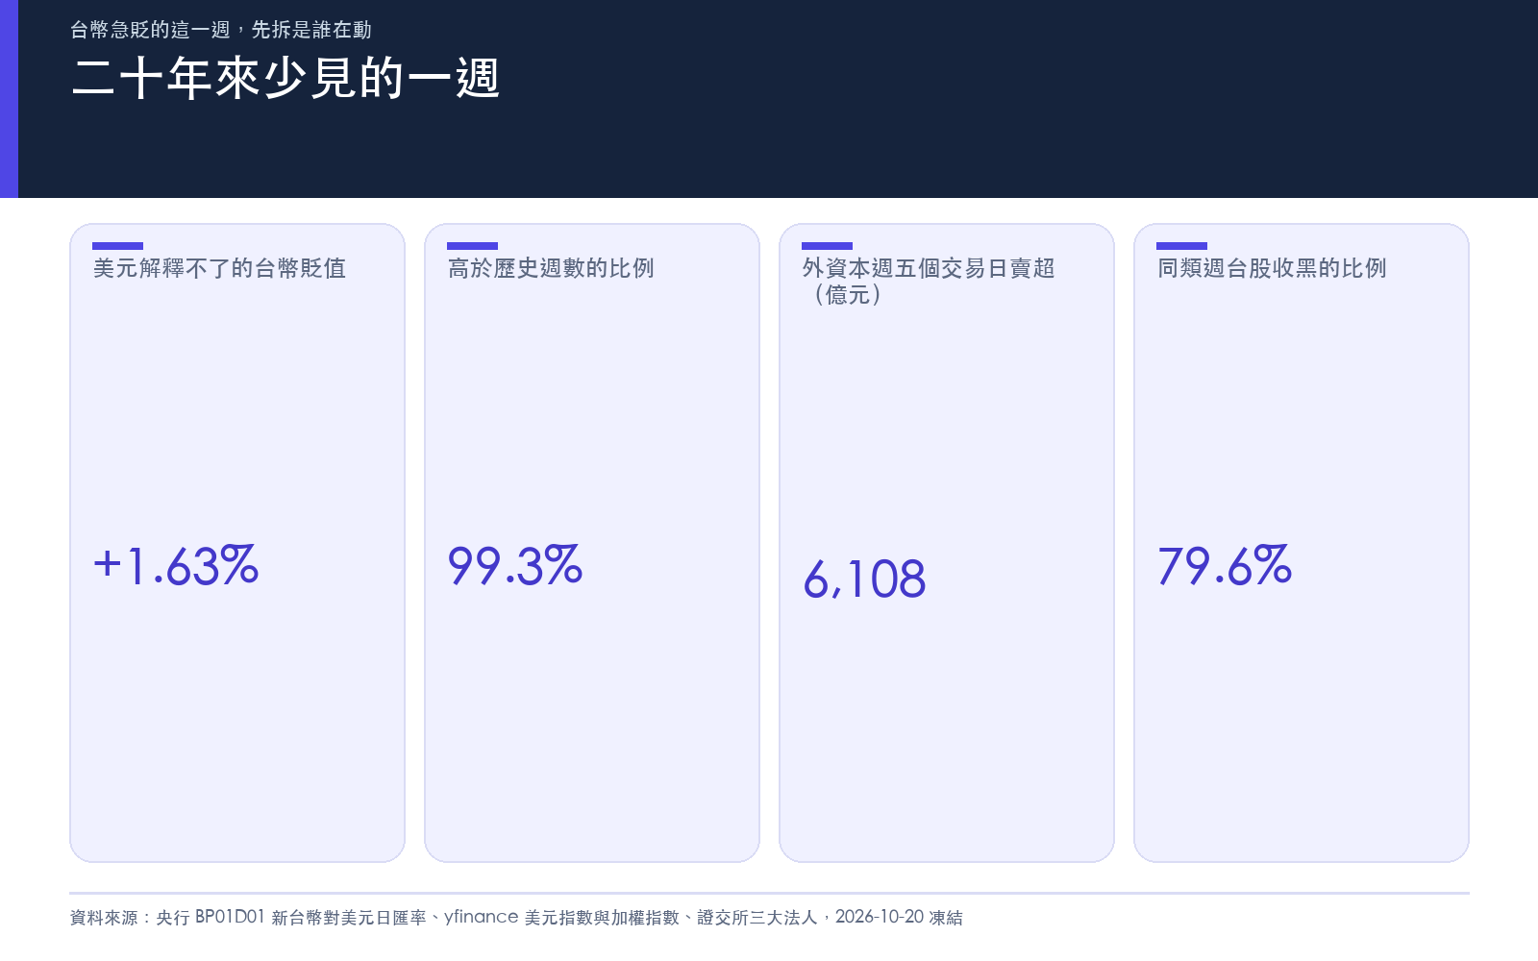
Task: Select the value 6,108
Action: pos(864,579)
